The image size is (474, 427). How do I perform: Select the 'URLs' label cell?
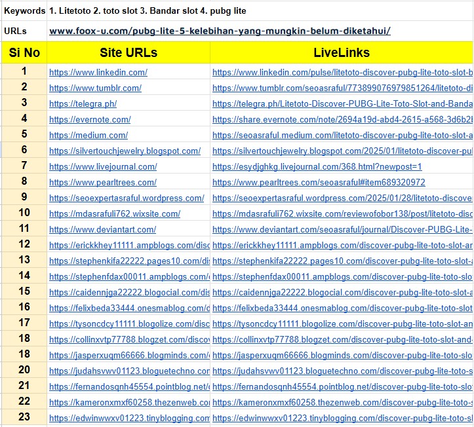click(x=24, y=31)
